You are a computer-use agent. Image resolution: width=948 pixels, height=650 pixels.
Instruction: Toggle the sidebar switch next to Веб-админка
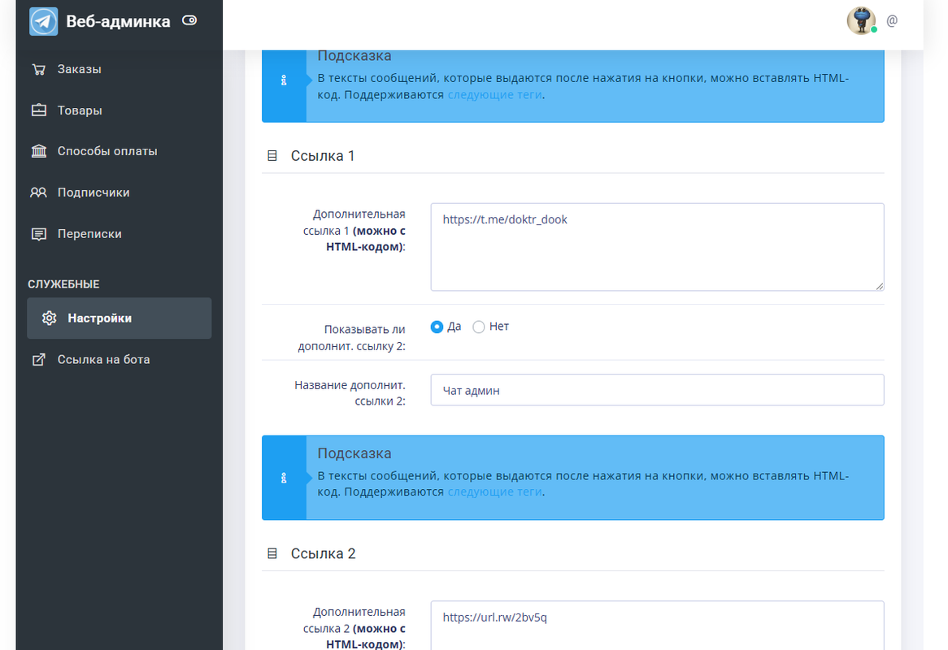pos(189,20)
